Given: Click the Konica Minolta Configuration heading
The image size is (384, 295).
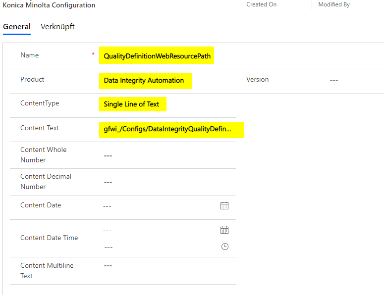Looking at the screenshot, I should pyautogui.click(x=49, y=5).
